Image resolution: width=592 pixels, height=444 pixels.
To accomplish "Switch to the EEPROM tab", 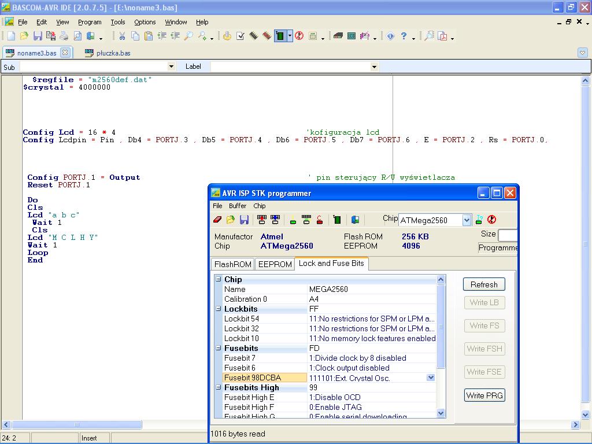I will click(275, 264).
